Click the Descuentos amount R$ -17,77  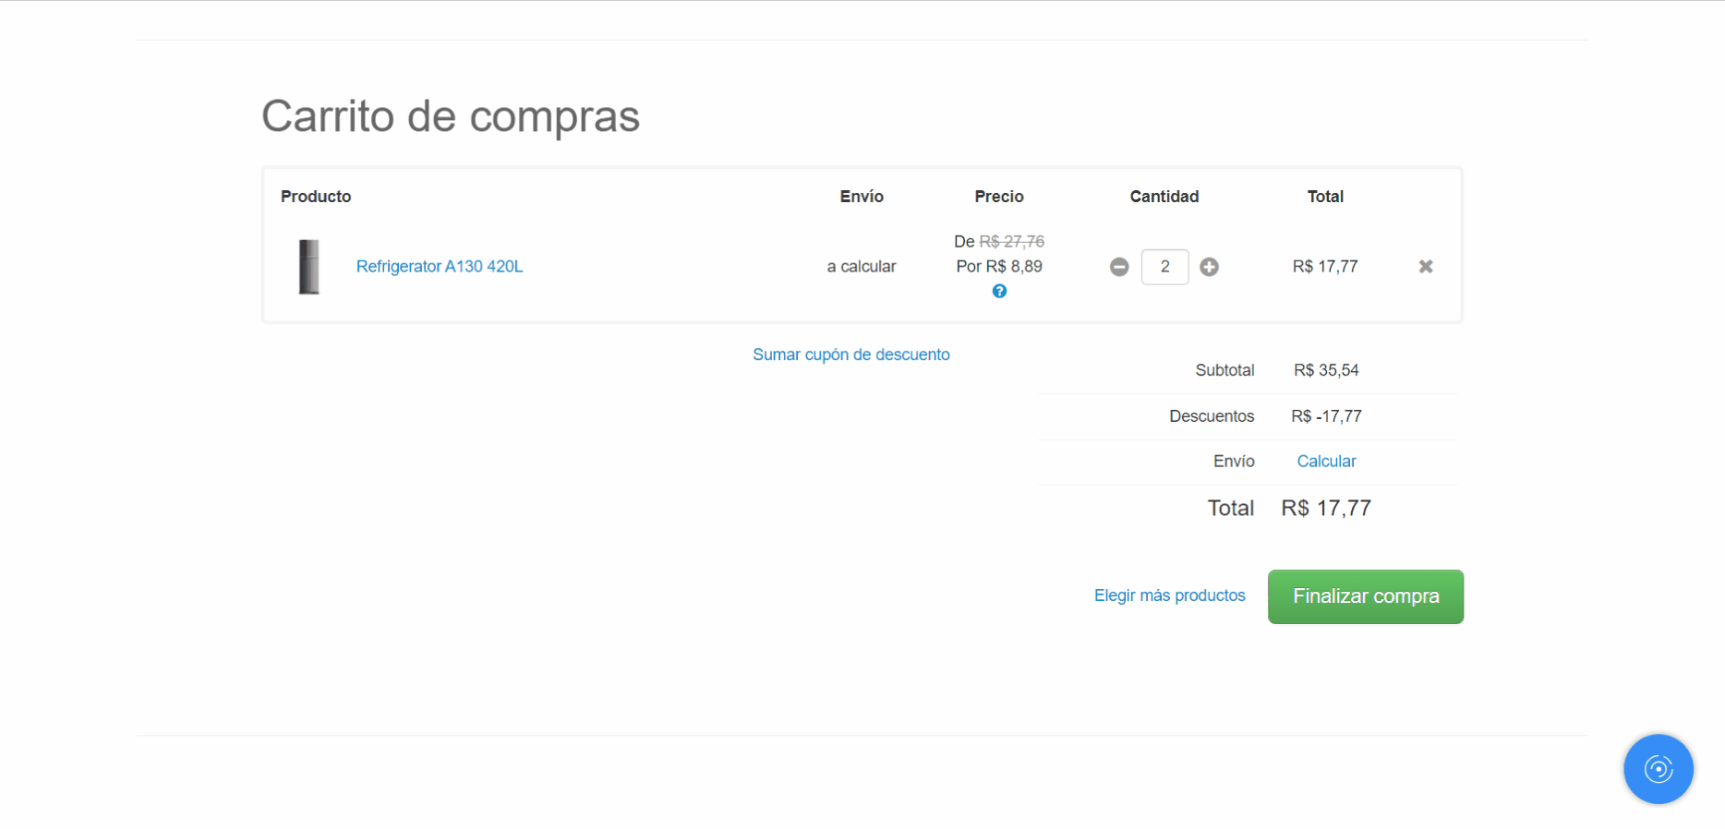[x=1326, y=416]
